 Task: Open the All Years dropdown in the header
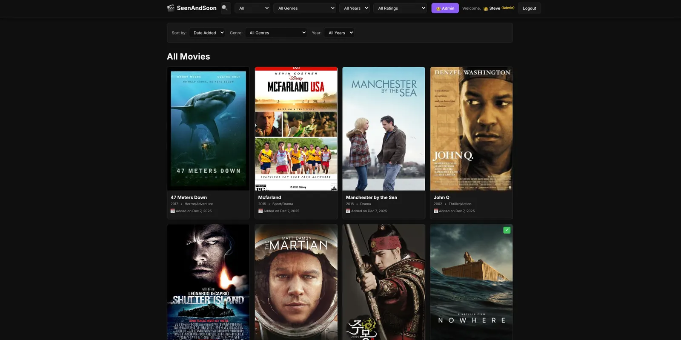pos(354,8)
